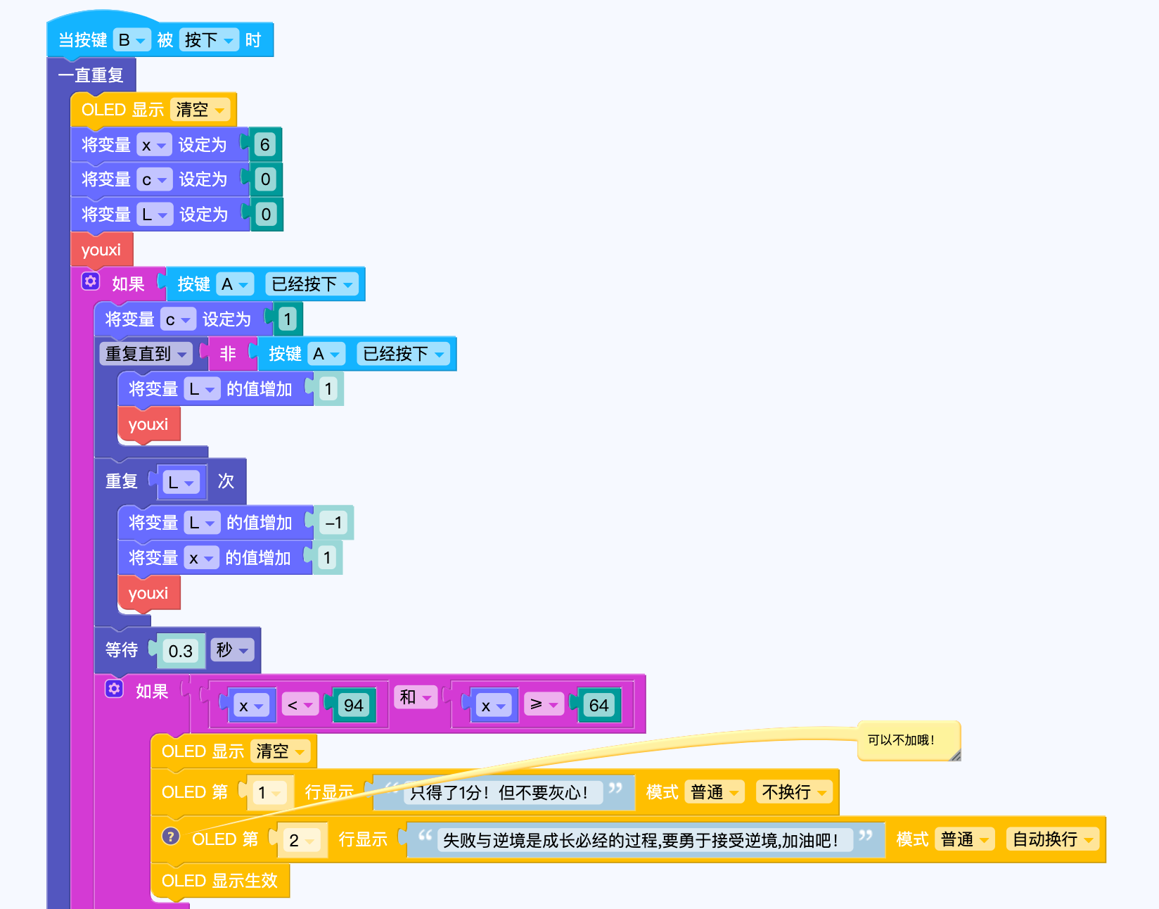Viewport: 1159px width, 909px height.
Task: Select youxi call inside 重复直到 loop
Action: point(148,424)
